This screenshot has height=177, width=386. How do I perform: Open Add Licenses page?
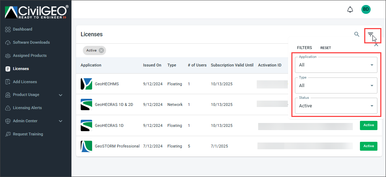point(25,82)
